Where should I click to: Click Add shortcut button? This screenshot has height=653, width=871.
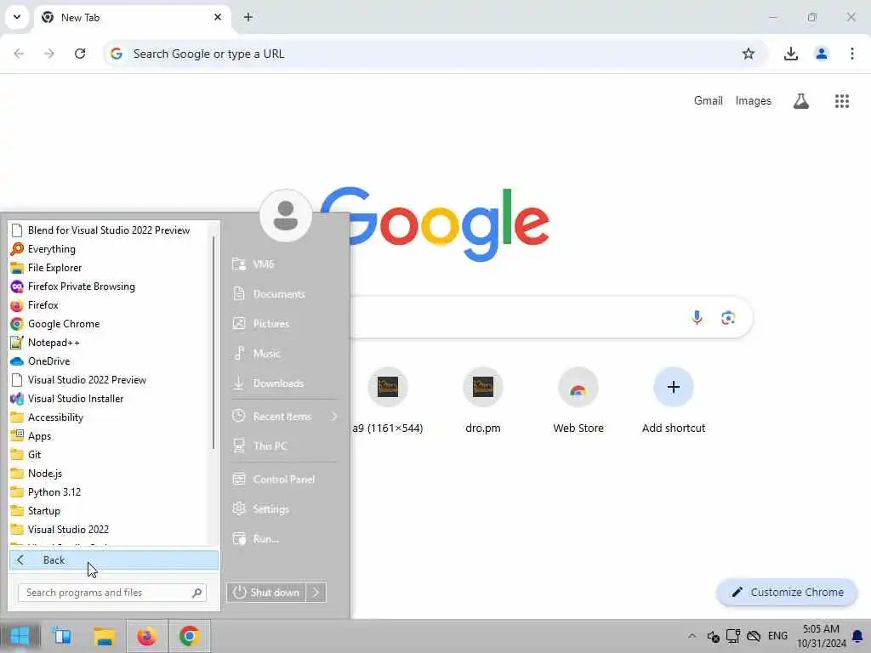(674, 401)
